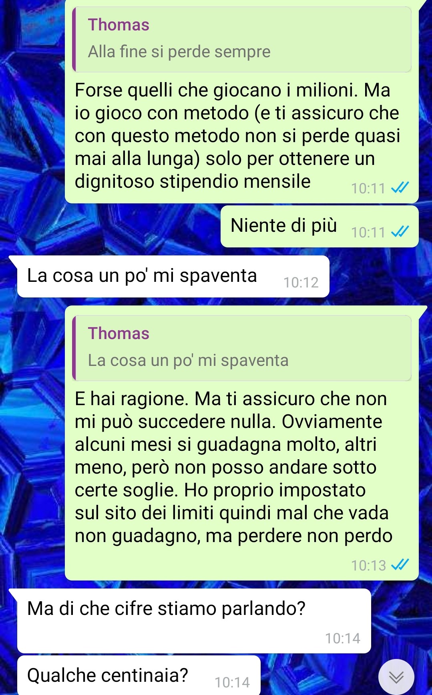Click the double check beside "dignitoso stipendio mensile"
This screenshot has height=695, width=432.
coord(400,187)
